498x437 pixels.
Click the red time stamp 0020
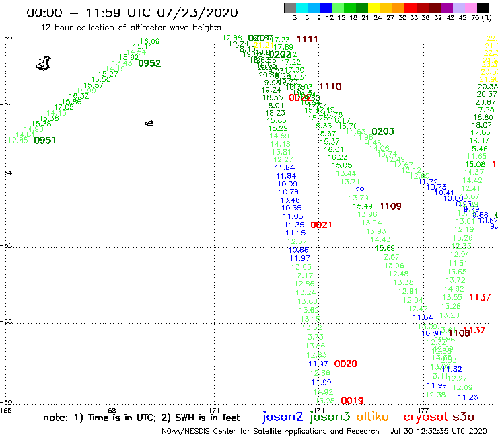[345, 364]
